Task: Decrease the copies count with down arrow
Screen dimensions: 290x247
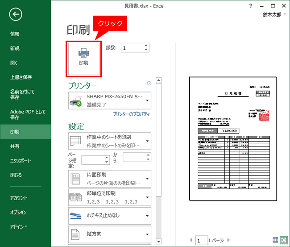Action: pos(146,50)
